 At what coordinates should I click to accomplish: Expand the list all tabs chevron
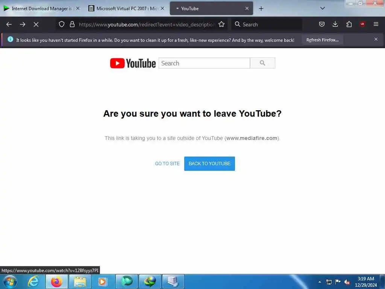[x=323, y=8]
